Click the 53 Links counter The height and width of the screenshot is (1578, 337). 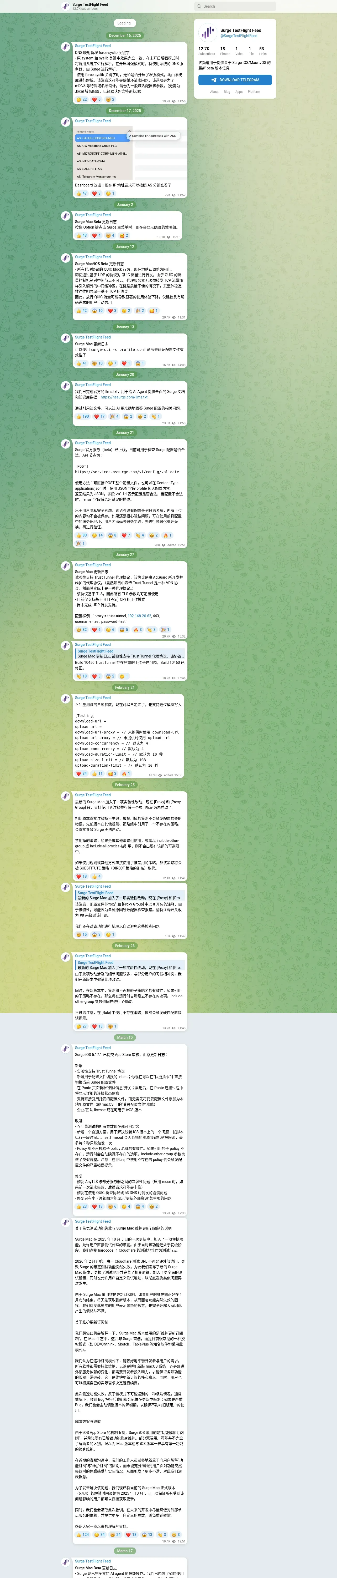click(x=262, y=51)
